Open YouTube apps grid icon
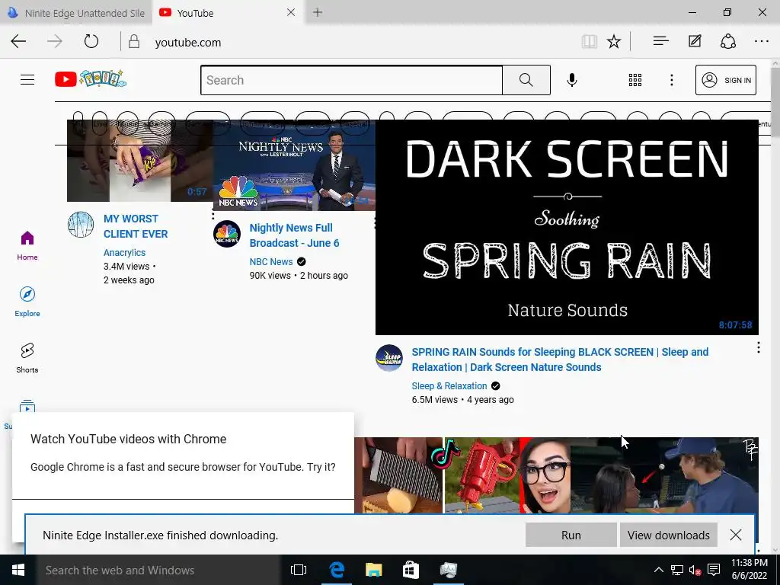Viewport: 780px width, 585px height. tap(635, 79)
